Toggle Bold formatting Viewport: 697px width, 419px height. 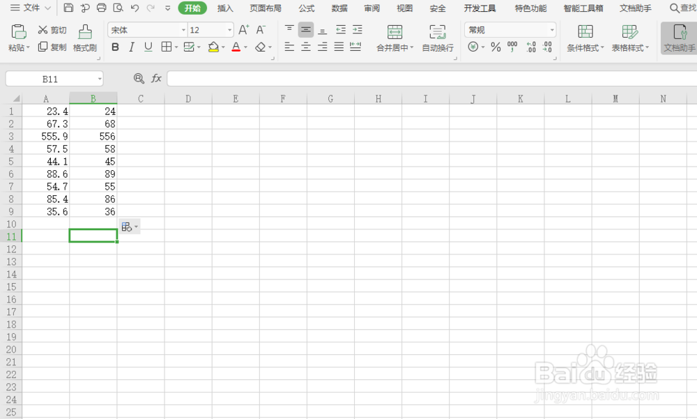[115, 47]
